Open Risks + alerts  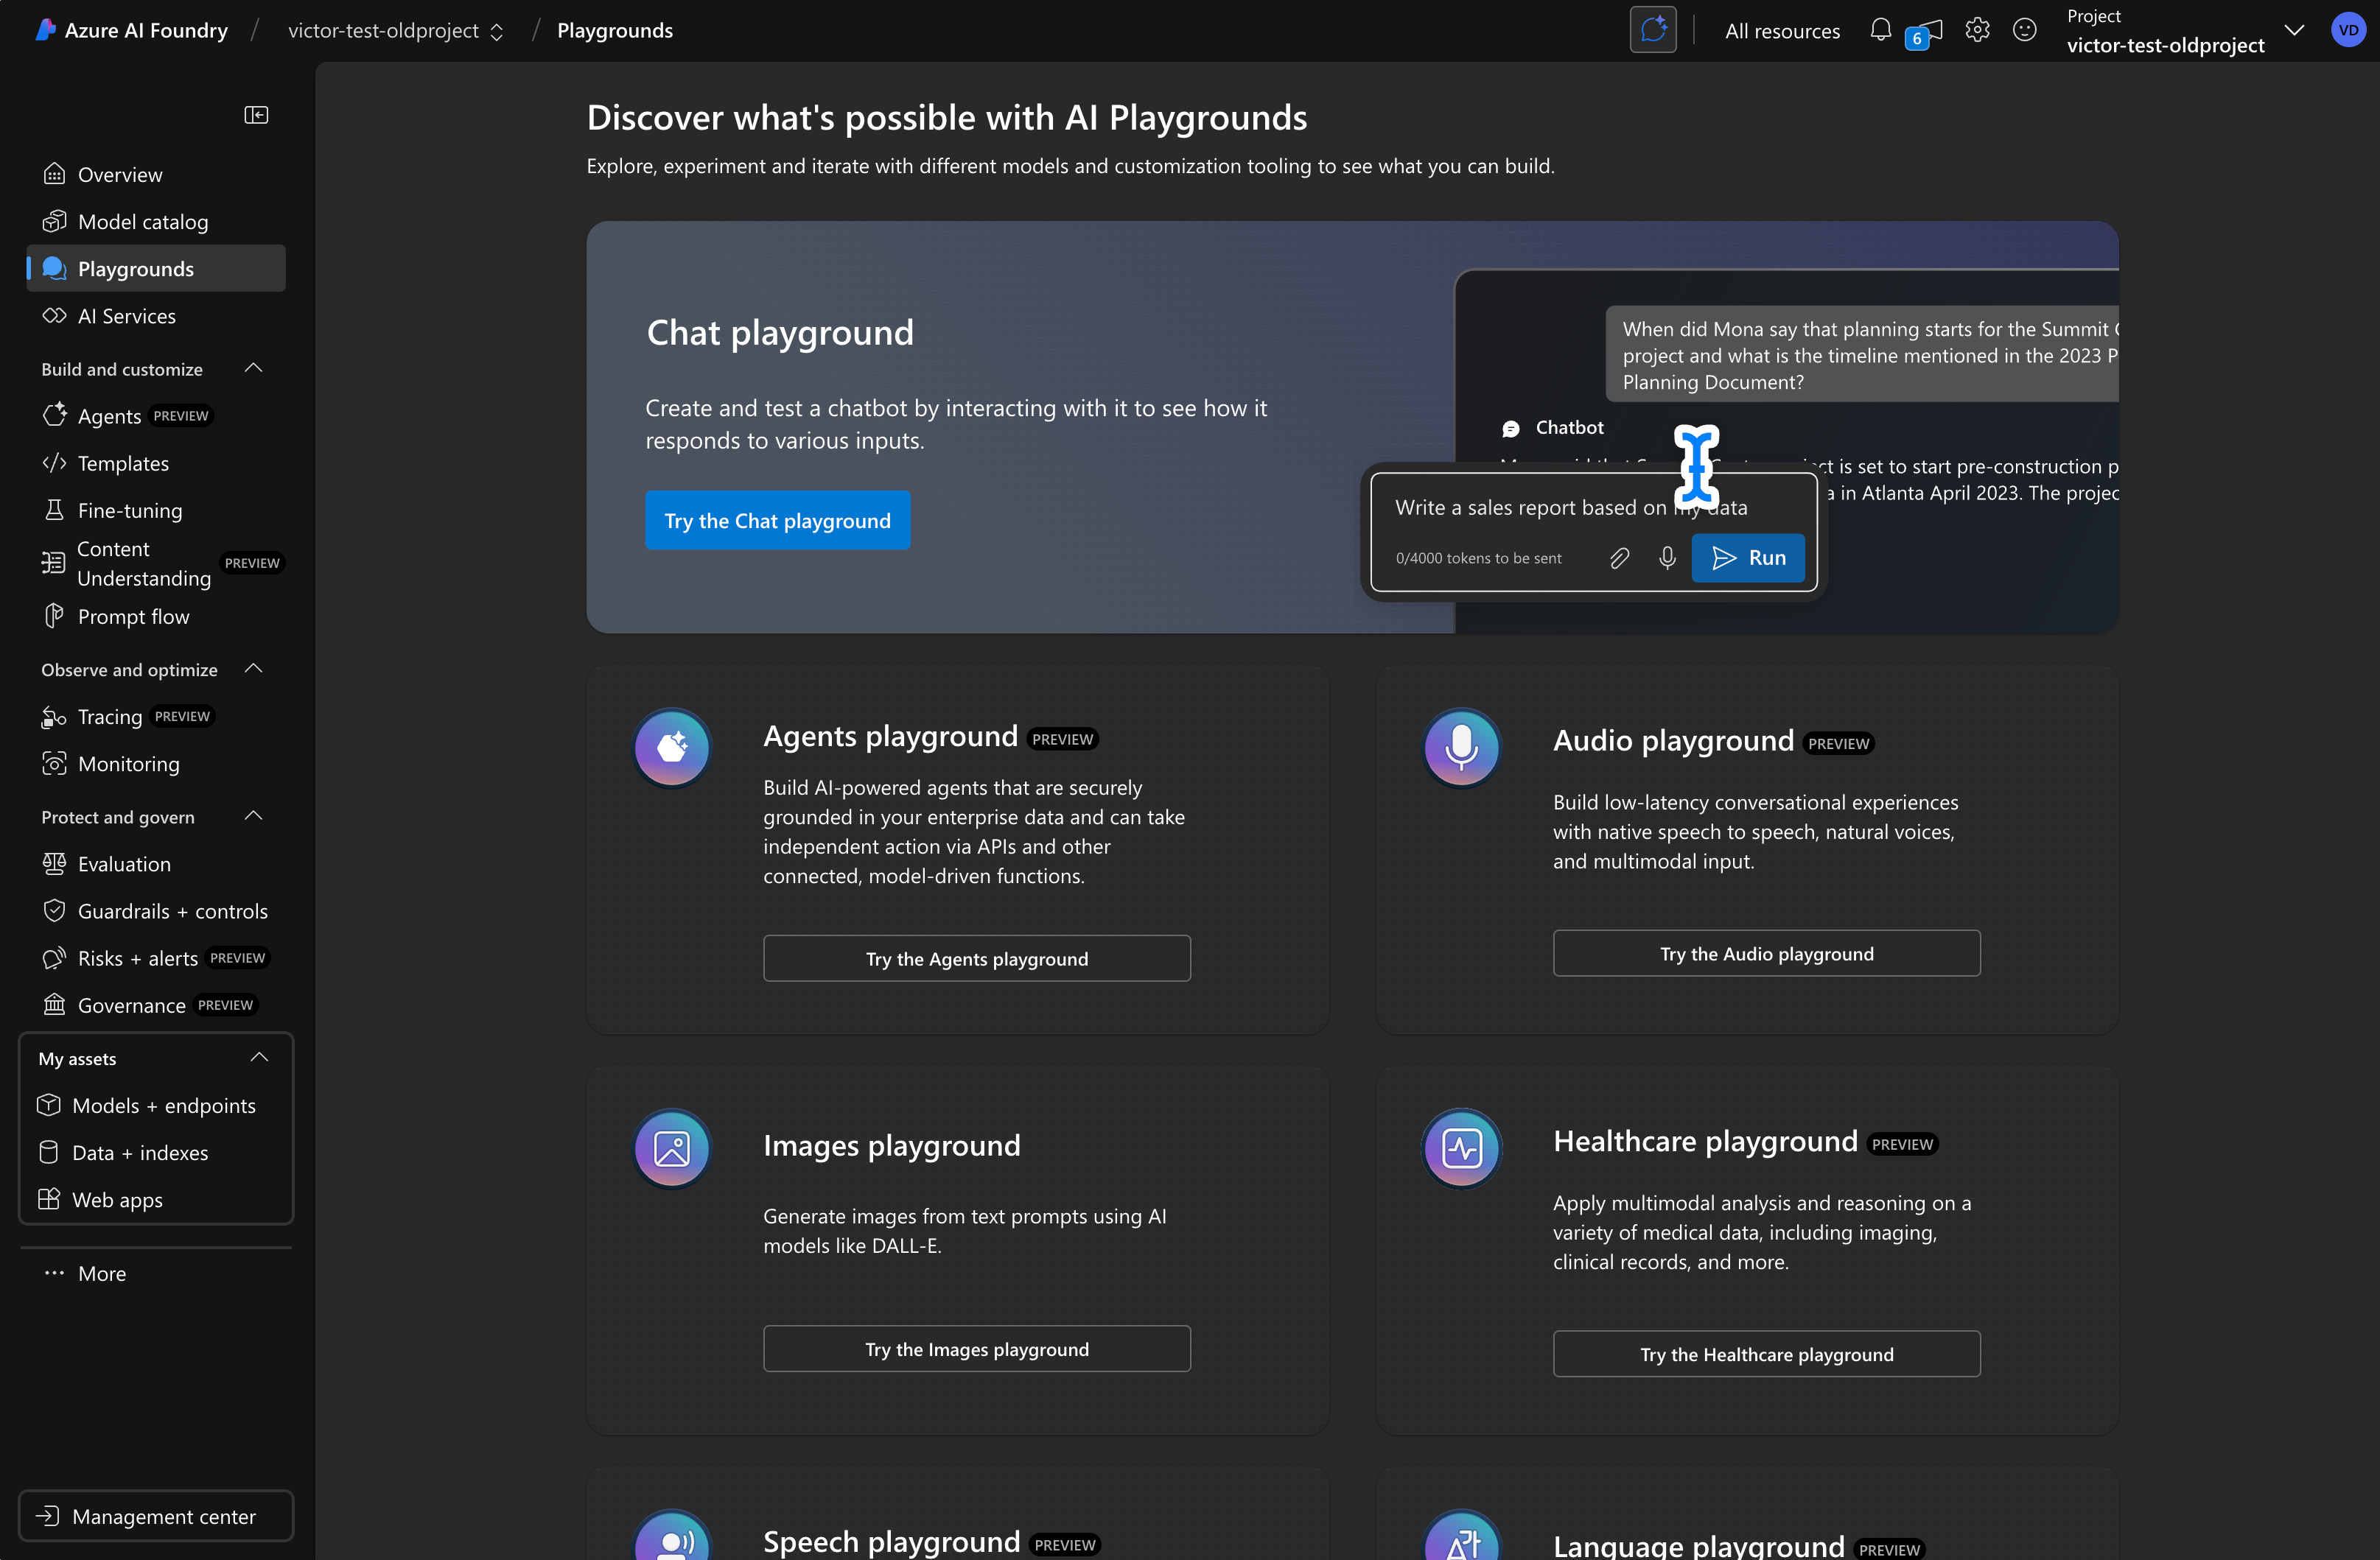pyautogui.click(x=156, y=958)
